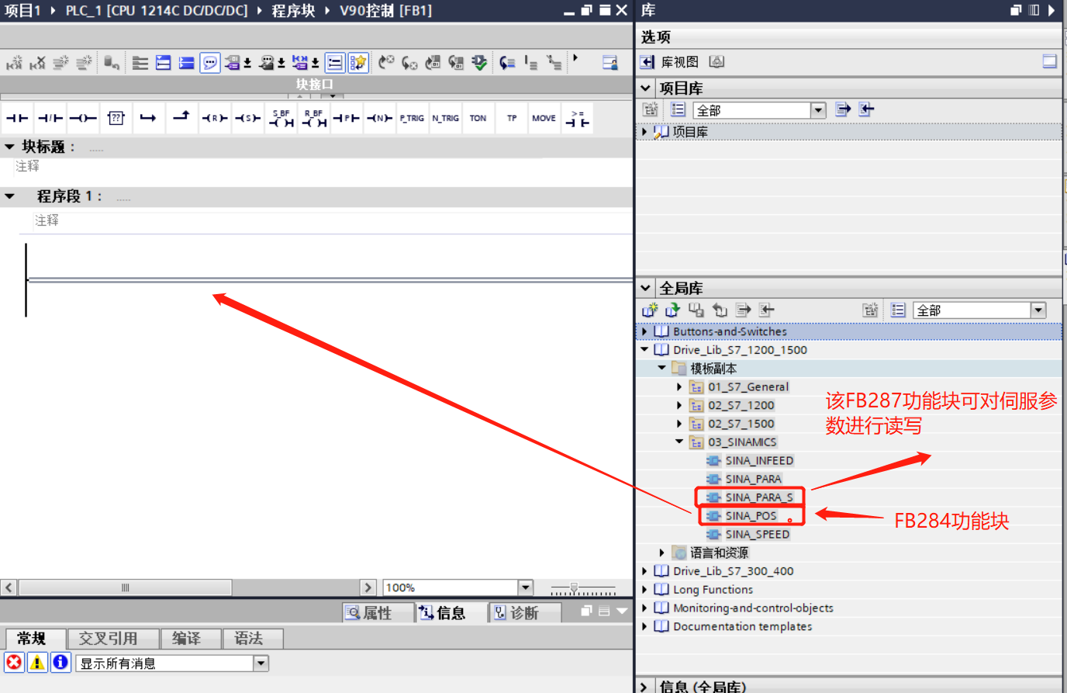Viewport: 1067px width, 693px height.
Task: Toggle error messages filter icon
Action: coord(14,663)
